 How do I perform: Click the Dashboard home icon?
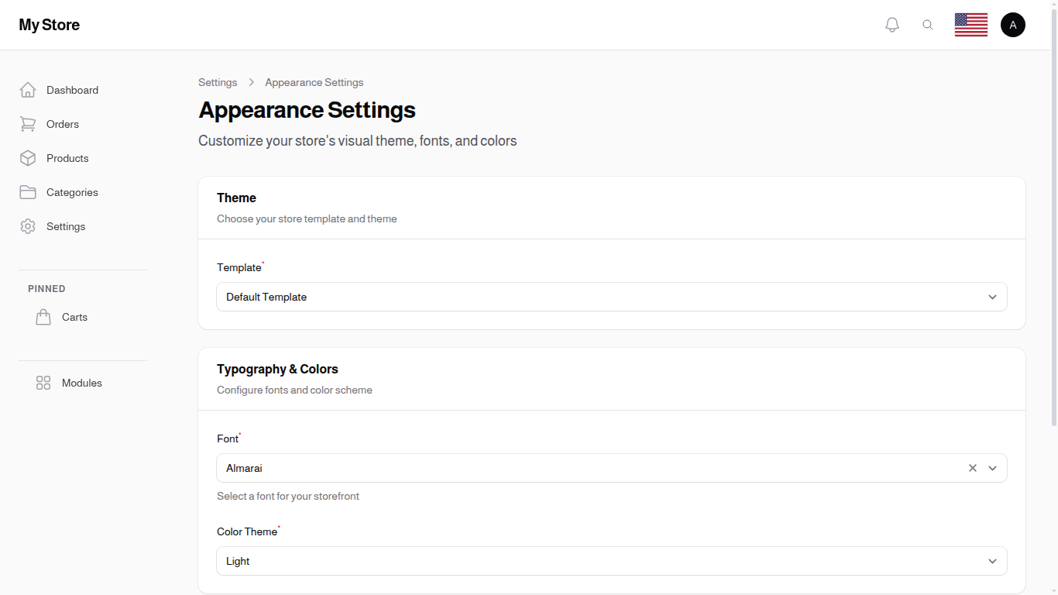point(28,89)
